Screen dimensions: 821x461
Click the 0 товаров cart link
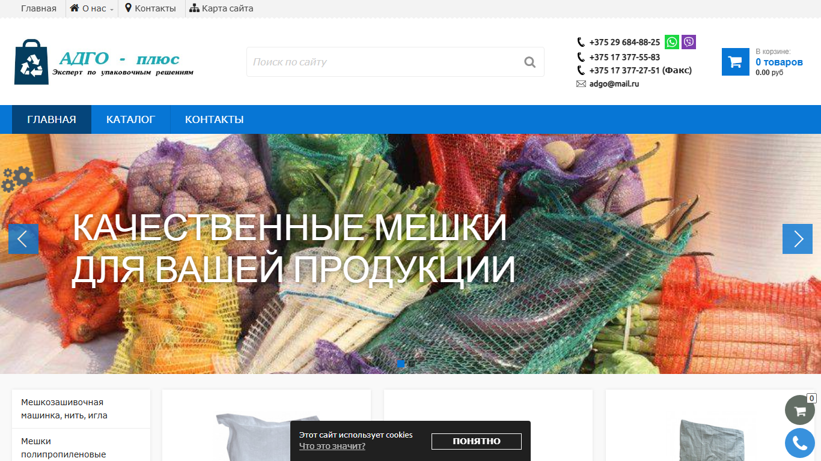click(779, 62)
